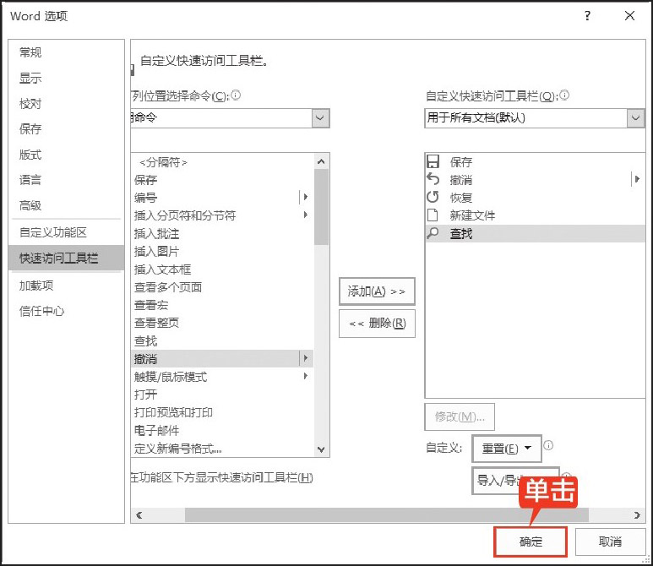Click info icon next to 重置 button

pos(548,445)
